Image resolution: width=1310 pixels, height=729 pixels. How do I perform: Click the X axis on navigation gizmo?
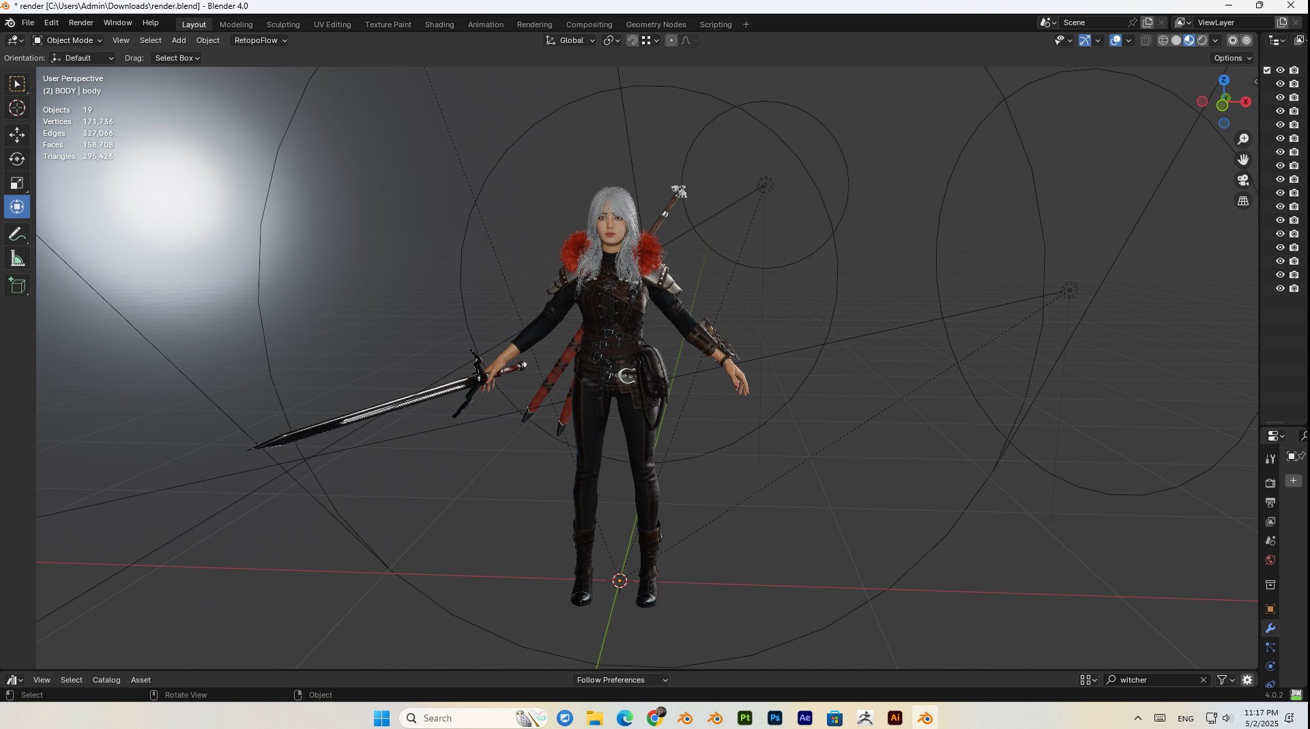point(1246,102)
